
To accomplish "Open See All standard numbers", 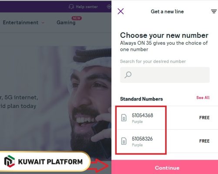I will pyautogui.click(x=203, y=98).
